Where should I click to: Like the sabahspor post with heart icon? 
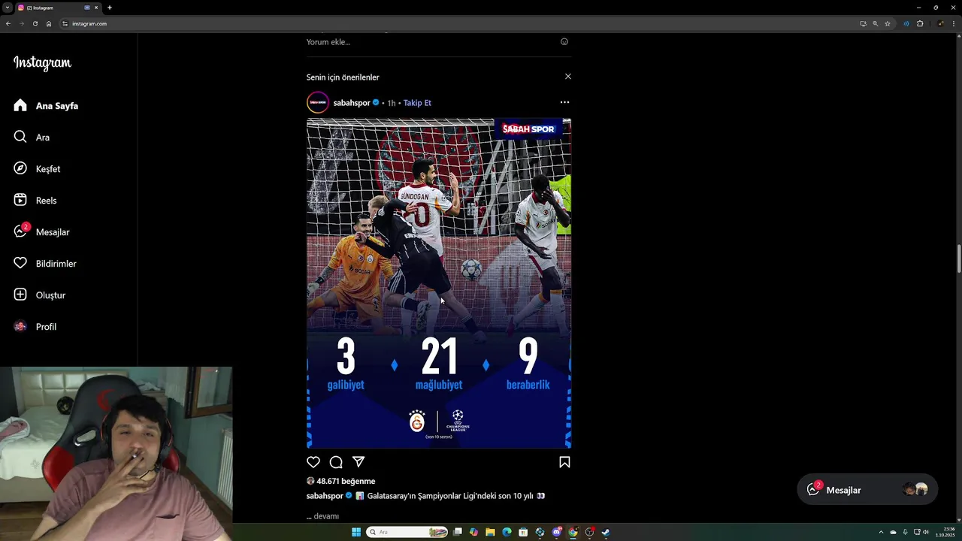coord(313,462)
